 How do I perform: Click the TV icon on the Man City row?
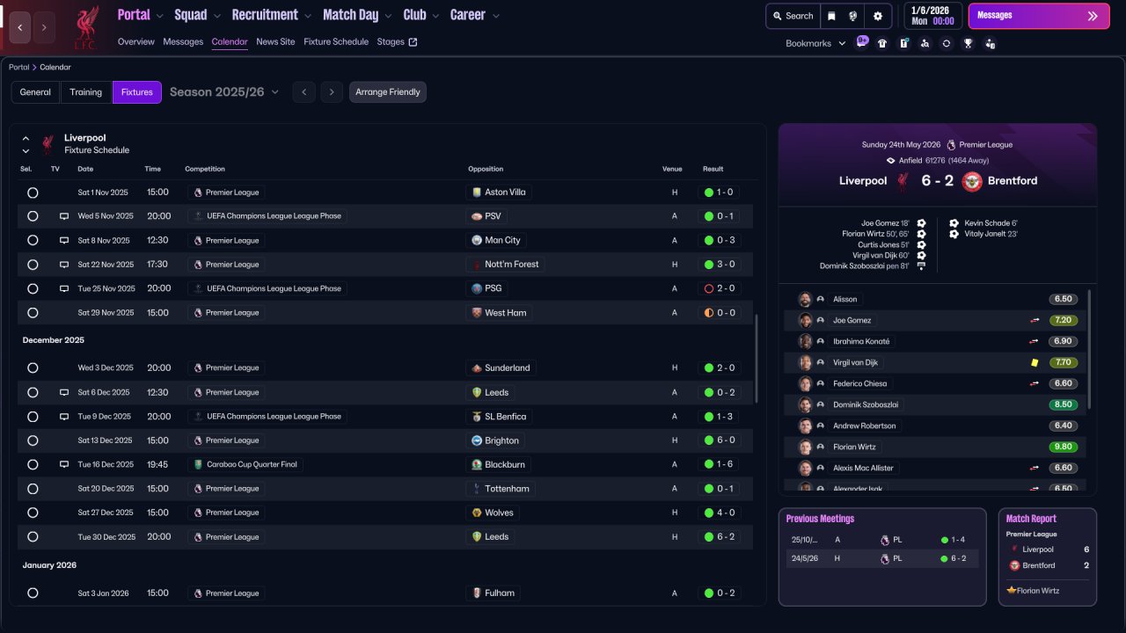[x=63, y=240]
